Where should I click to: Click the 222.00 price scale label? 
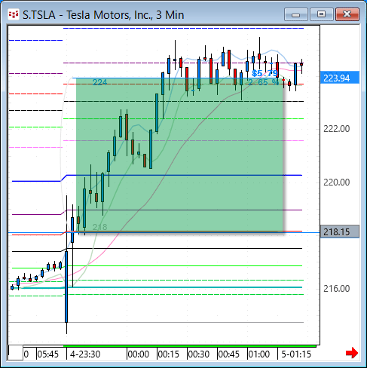(336, 129)
